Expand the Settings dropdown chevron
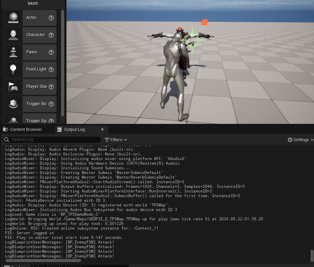The width and height of the screenshot is (314, 267). pyautogui.click(x=312, y=140)
